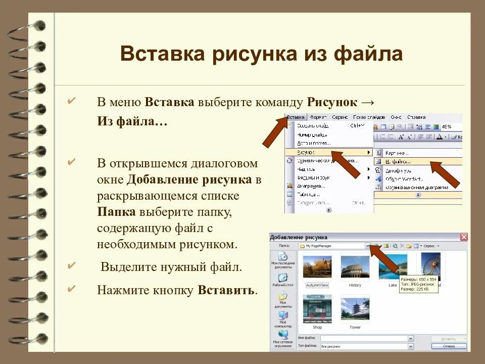
Task: Open the Окно menu
Action: (x=396, y=117)
